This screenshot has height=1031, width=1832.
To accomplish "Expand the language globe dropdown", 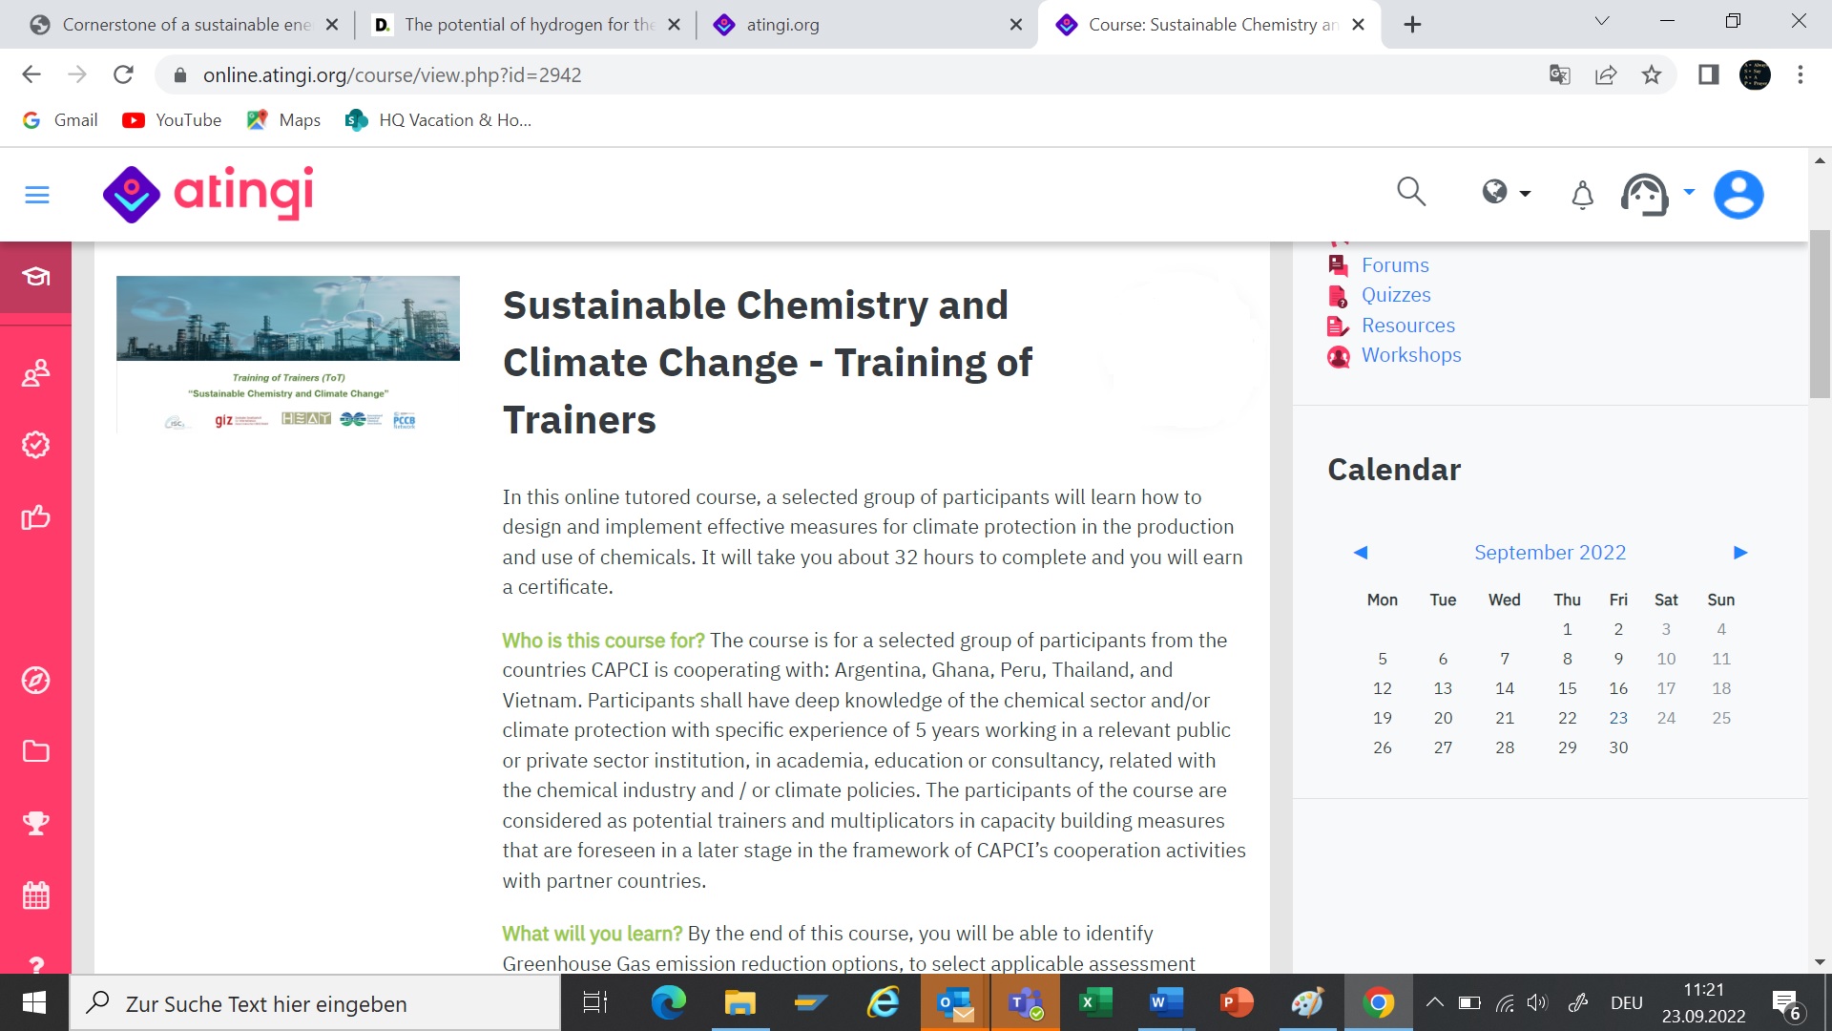I will (x=1505, y=193).
